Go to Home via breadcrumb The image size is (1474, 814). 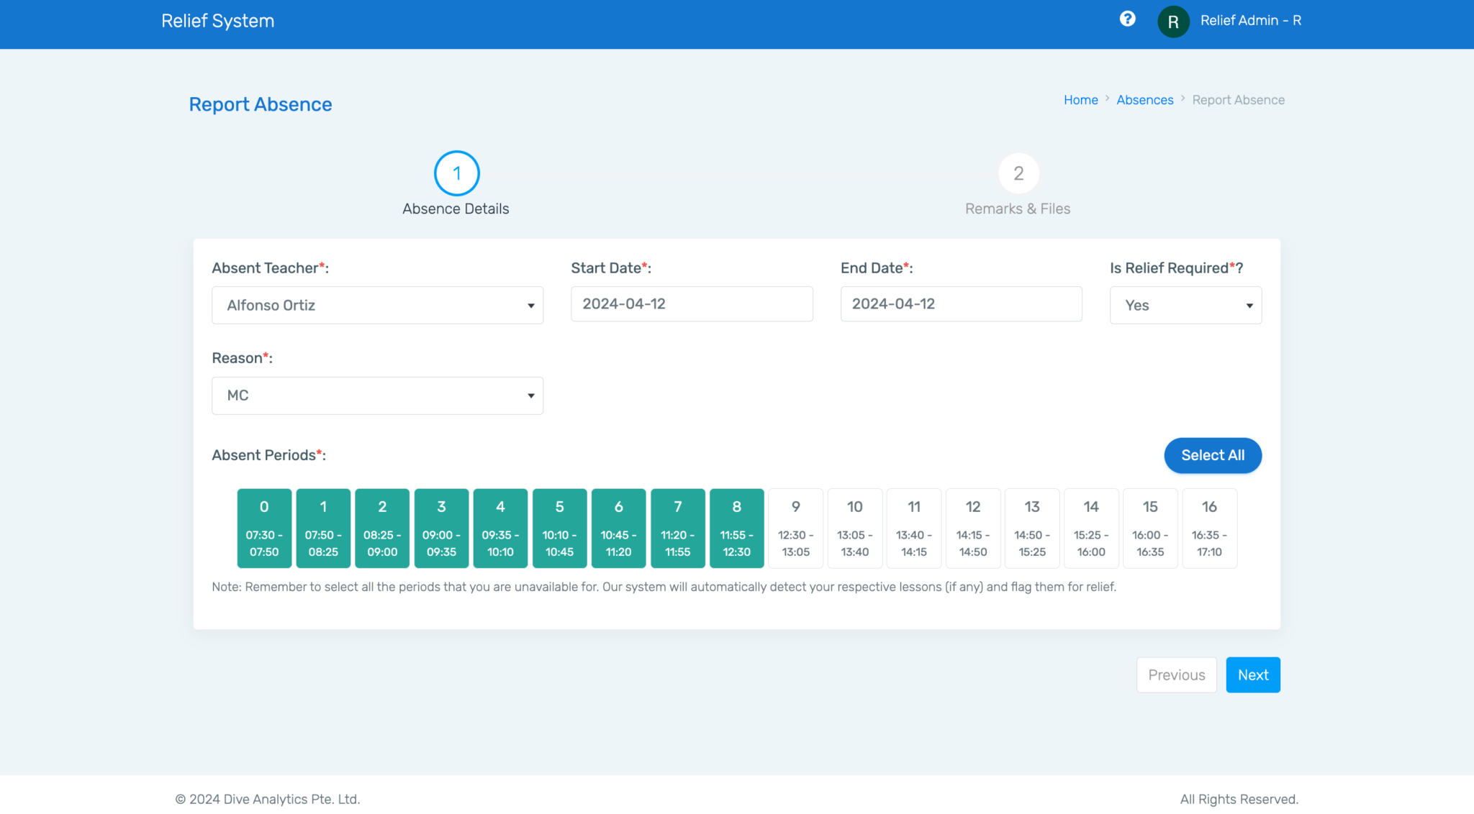click(1080, 99)
